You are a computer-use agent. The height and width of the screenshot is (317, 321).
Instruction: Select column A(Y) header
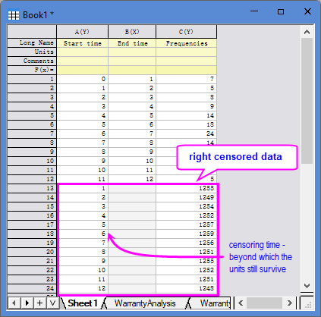82,32
